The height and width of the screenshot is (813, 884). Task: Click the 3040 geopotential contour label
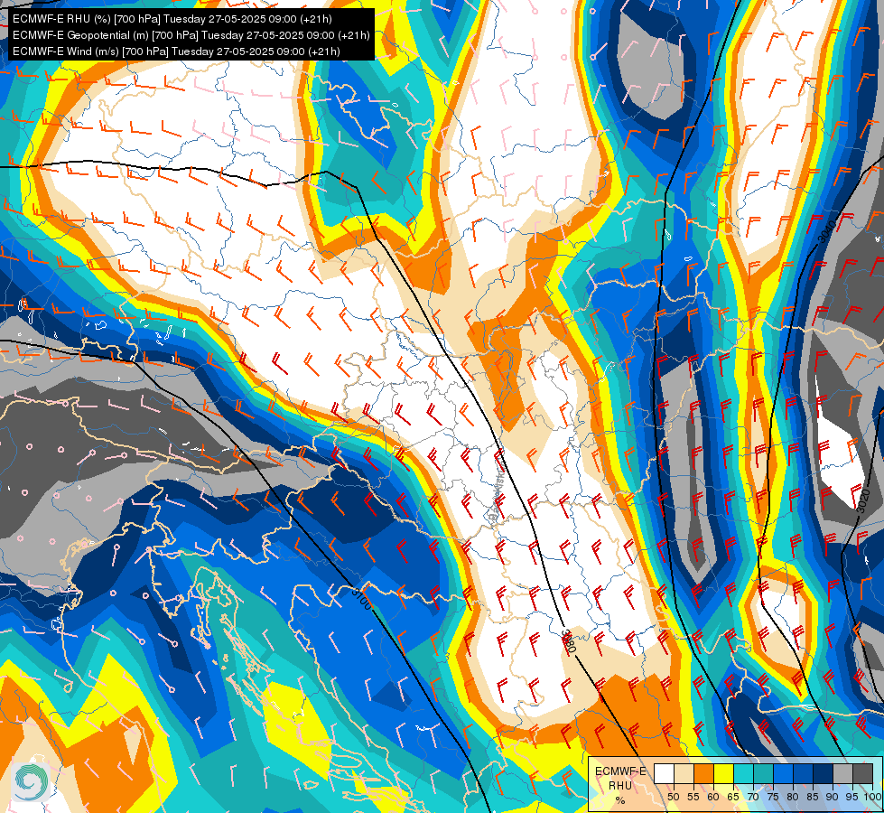pyautogui.click(x=828, y=230)
